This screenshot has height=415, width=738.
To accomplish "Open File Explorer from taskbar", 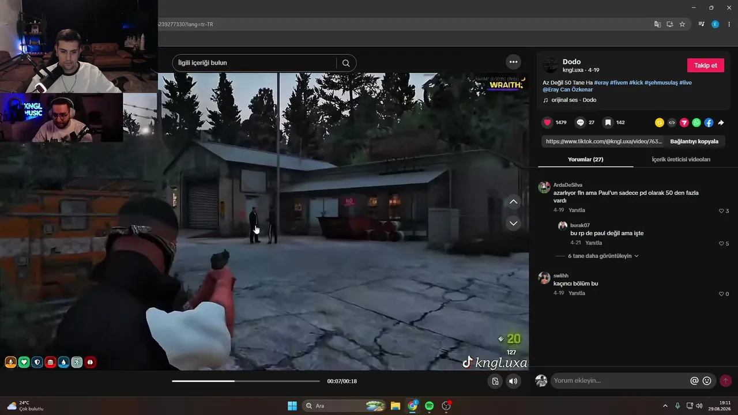I will click(396, 406).
